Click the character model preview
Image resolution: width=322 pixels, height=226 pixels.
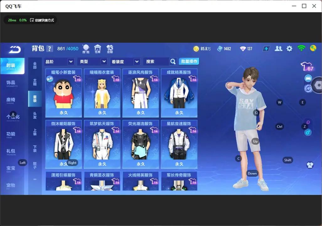(x=247, y=128)
